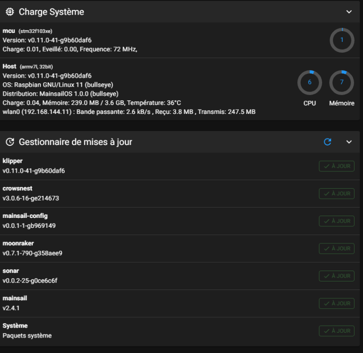Click the Gestionnaire de mises à jour title
363x353 pixels.
[x=75, y=142]
